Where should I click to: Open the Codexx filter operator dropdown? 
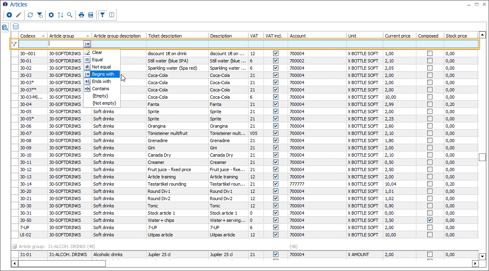pos(87,43)
